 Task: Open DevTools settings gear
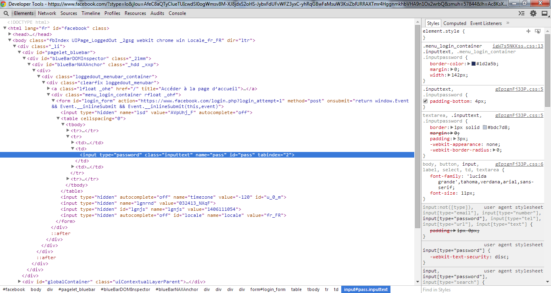[533, 13]
